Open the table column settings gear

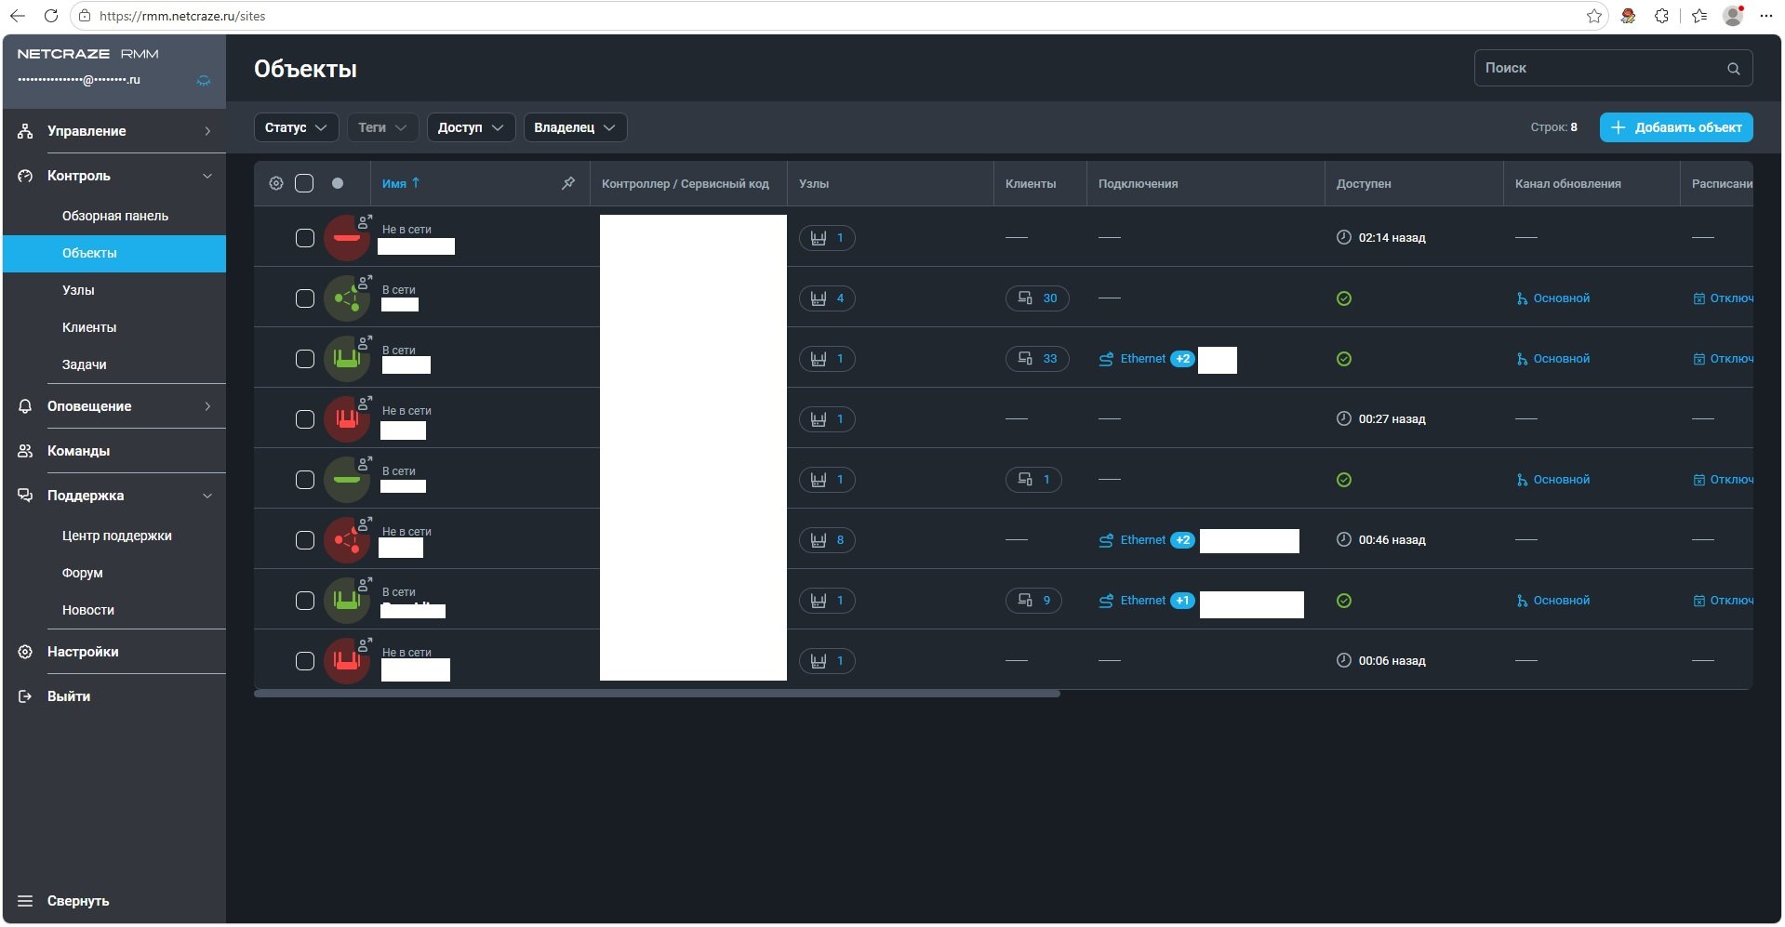click(276, 183)
